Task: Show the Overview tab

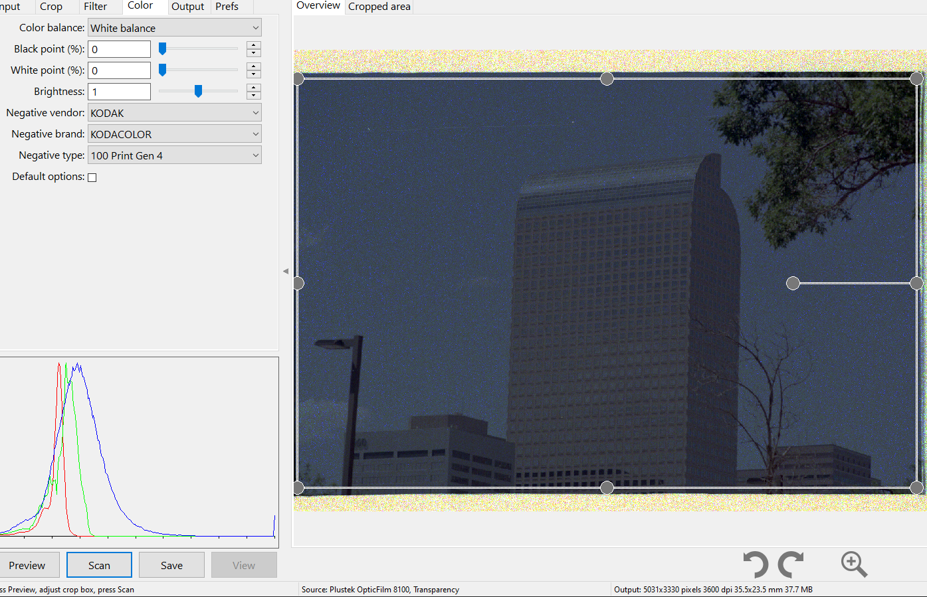Action: (318, 6)
